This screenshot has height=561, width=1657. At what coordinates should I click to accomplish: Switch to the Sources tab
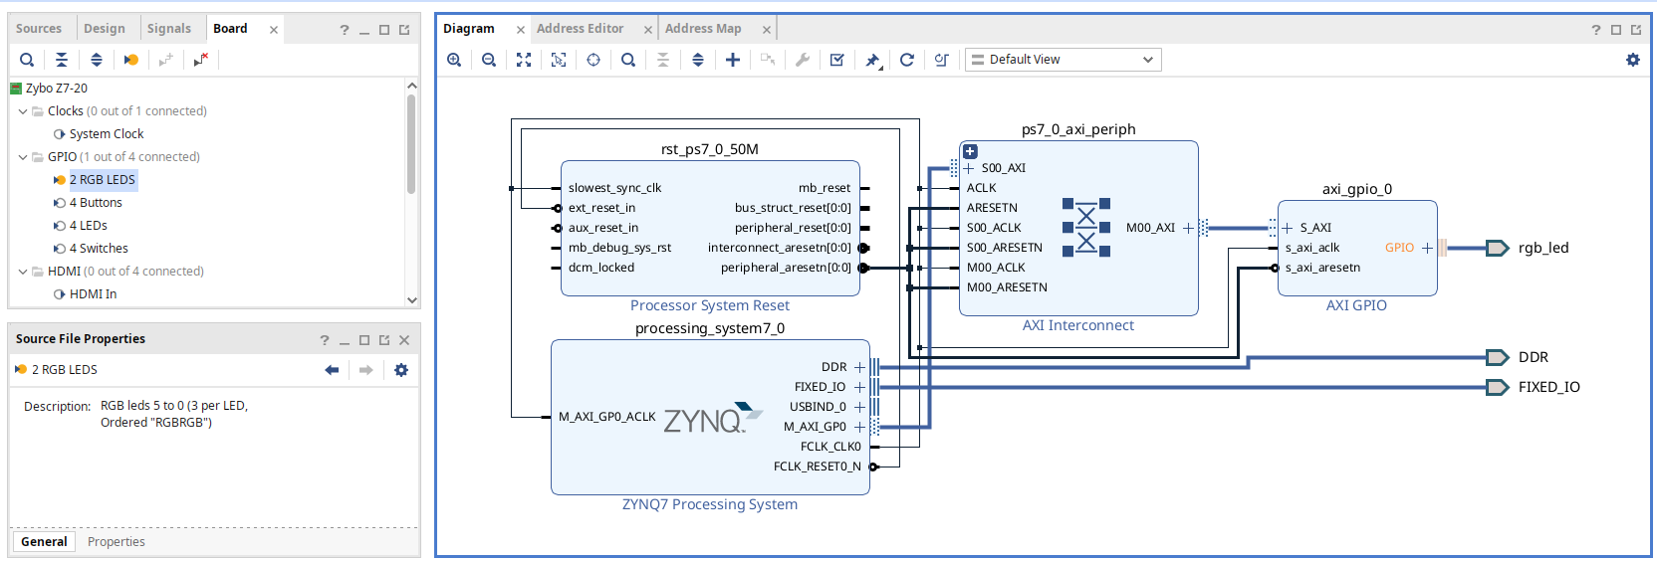click(x=39, y=29)
